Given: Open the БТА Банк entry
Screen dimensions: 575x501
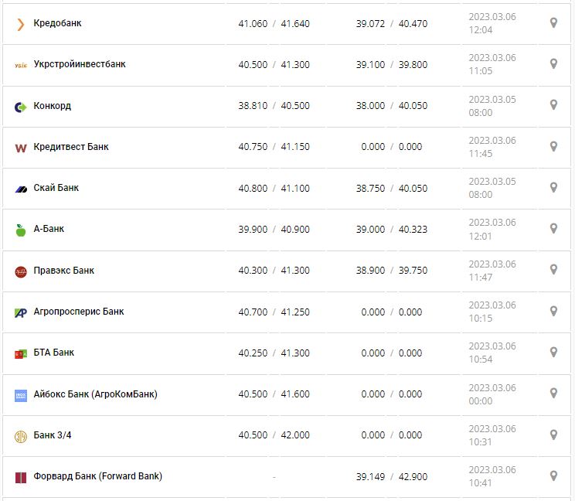Looking at the screenshot, I should tap(54, 353).
